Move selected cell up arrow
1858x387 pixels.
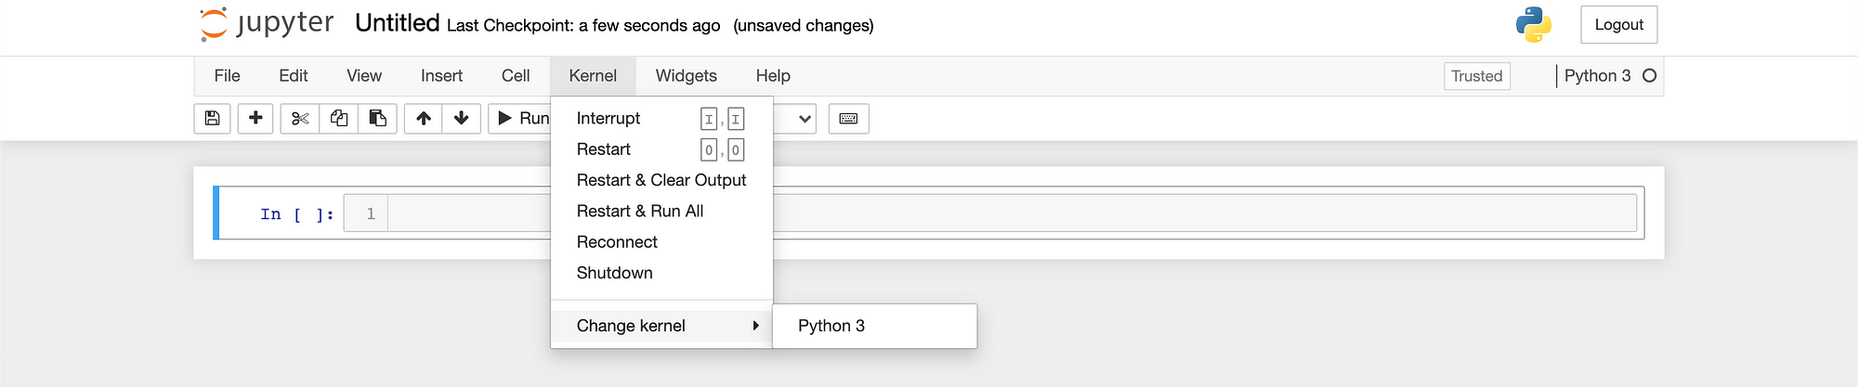pyautogui.click(x=424, y=119)
